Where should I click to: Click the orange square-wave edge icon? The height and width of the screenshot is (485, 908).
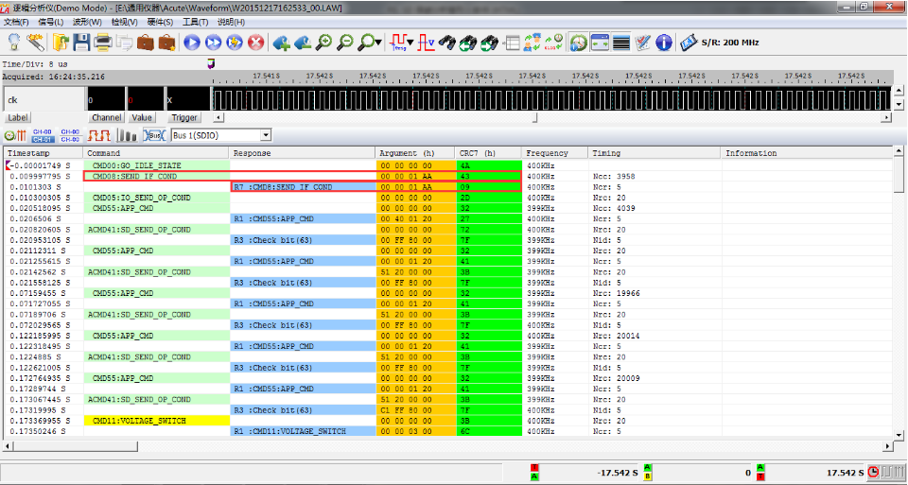point(99,135)
